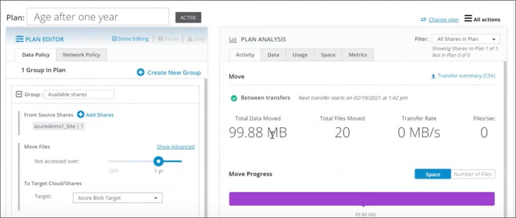516x218 pixels.
Task: Open the All Shares in Plan filter
Action: pyautogui.click(x=466, y=39)
